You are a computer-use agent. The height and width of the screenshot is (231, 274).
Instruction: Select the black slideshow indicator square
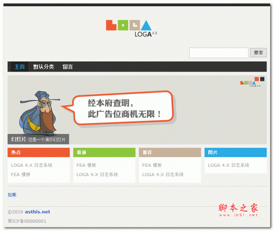click(262, 79)
